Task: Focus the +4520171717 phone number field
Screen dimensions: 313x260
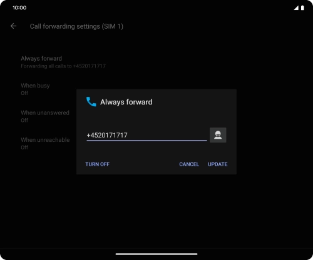Action: pyautogui.click(x=146, y=136)
